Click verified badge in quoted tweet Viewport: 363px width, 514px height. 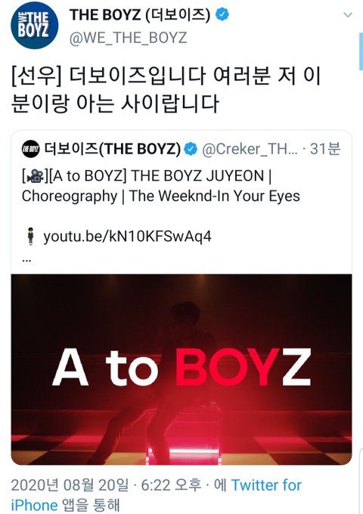tap(191, 149)
